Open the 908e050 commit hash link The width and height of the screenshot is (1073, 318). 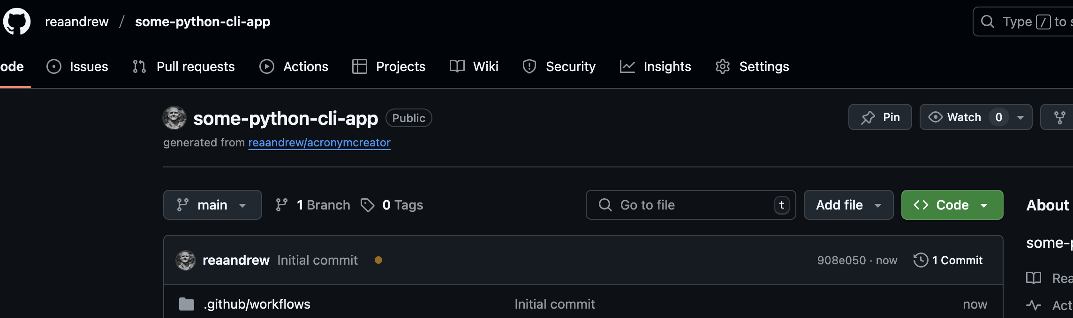click(841, 260)
